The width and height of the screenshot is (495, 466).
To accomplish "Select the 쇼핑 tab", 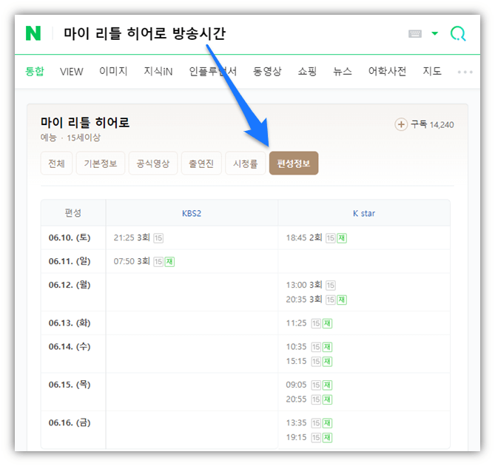I will pos(307,71).
